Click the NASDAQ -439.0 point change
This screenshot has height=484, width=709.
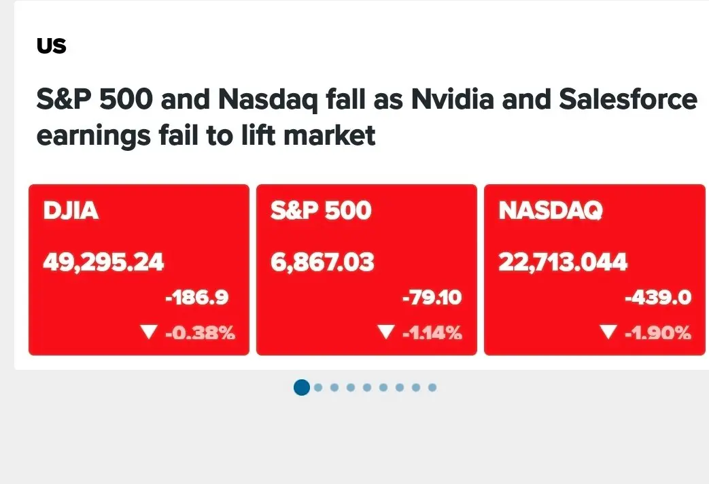tap(658, 298)
